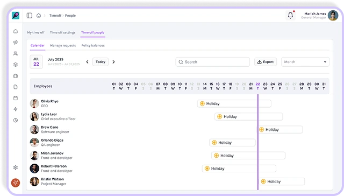Open the briefcase icon in sidebar
344x196 pixels.
point(16,76)
